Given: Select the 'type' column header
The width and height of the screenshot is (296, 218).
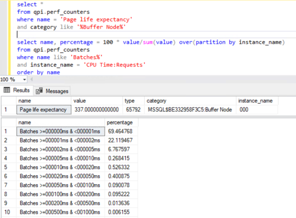Looking at the screenshot, I should coord(134,101).
